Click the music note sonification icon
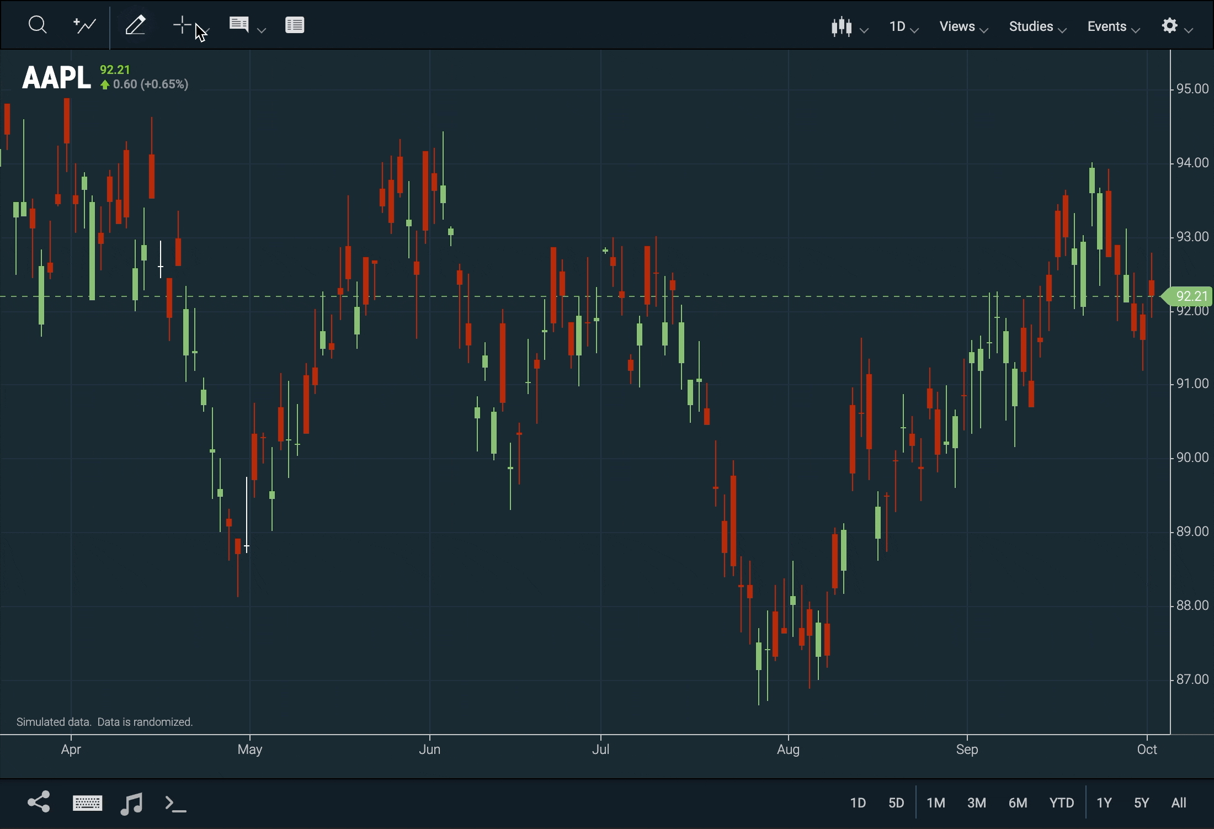 click(131, 803)
